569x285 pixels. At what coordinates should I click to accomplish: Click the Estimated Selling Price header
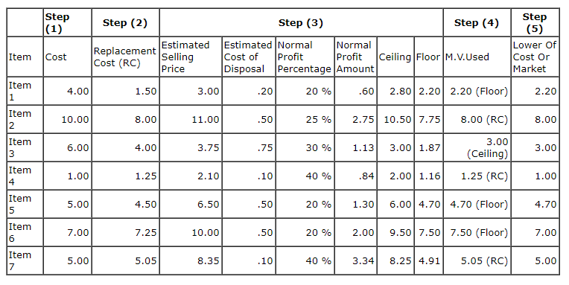(191, 57)
